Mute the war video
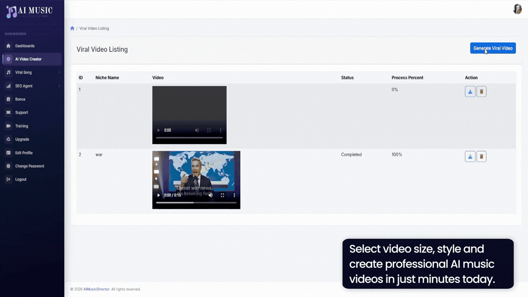The height and width of the screenshot is (297, 528). tap(210, 195)
